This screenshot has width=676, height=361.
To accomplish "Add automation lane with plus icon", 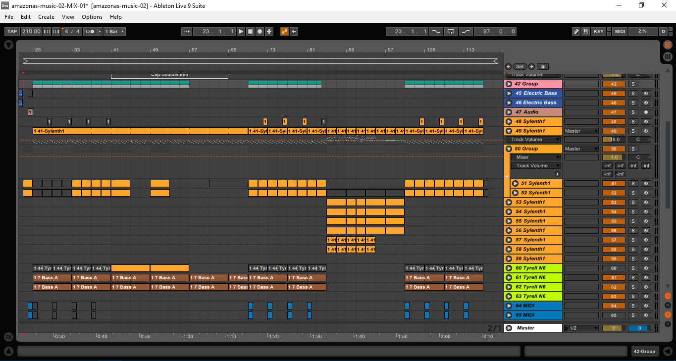I will coord(557,174).
